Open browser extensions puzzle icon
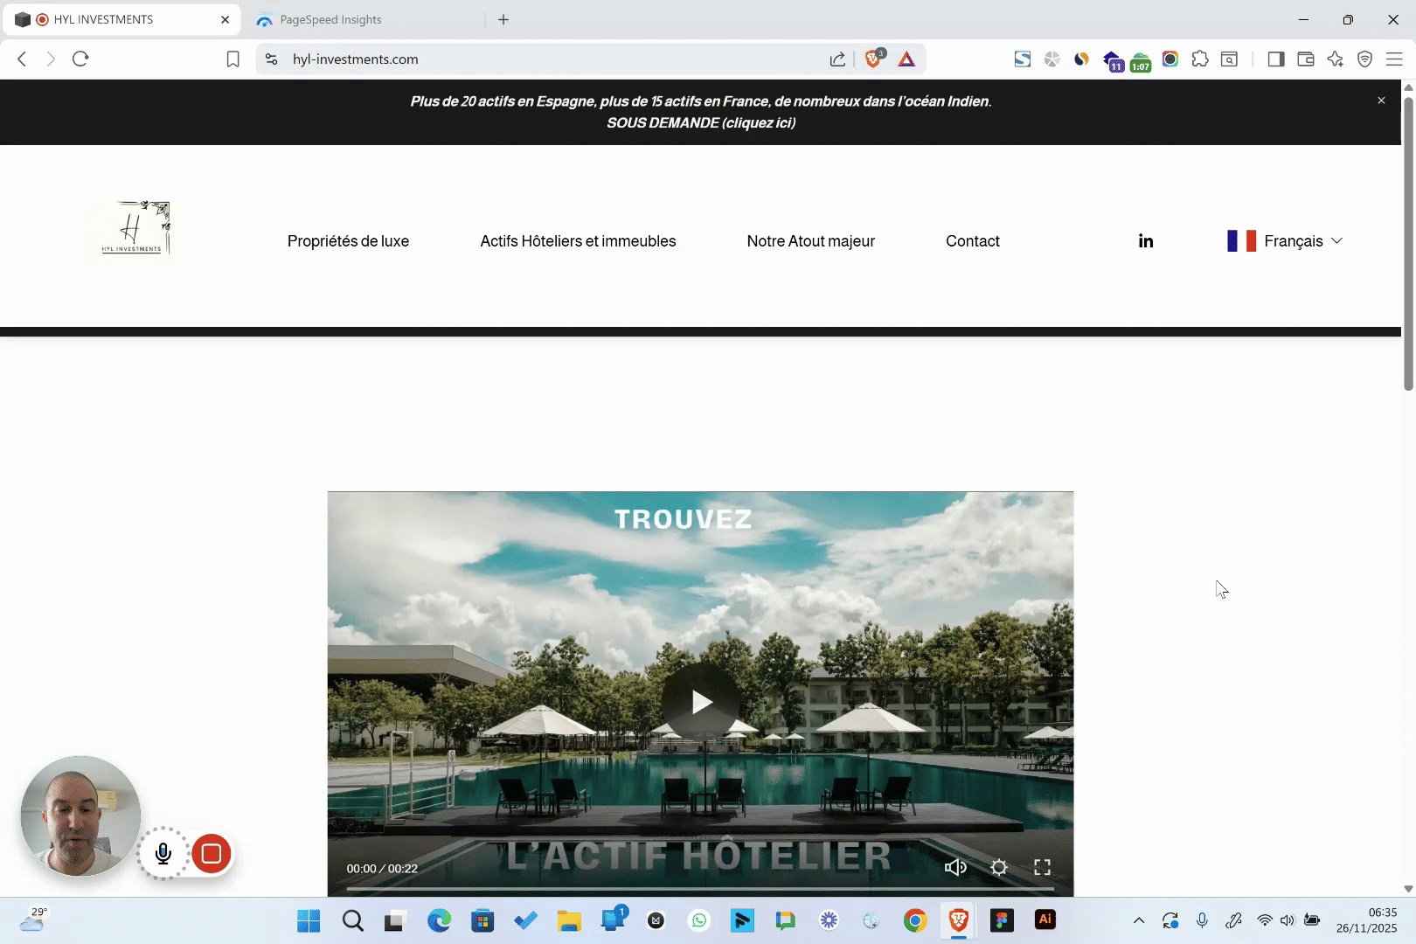The width and height of the screenshot is (1416, 944). tap(1199, 59)
